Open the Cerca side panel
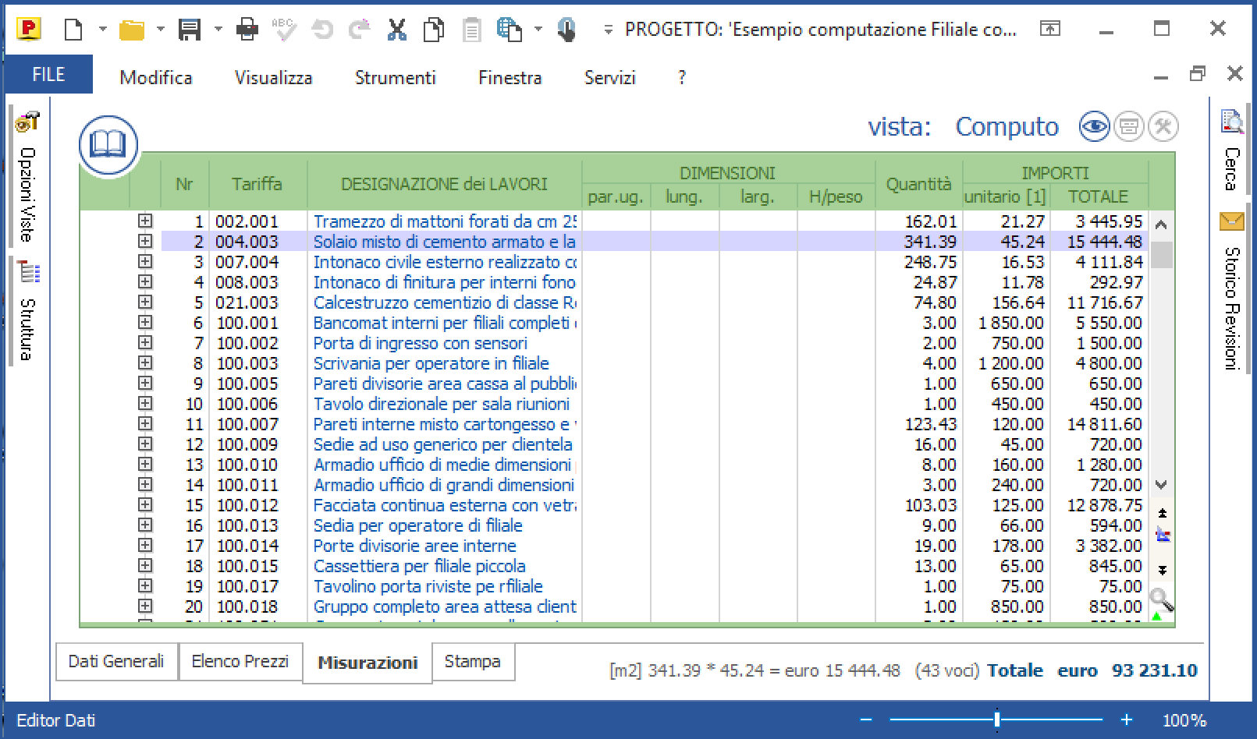Screen dimensions: 1257x739 click(1231, 150)
